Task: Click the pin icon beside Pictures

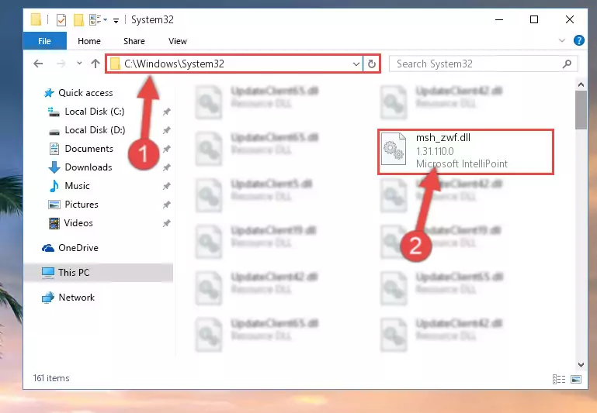Action: click(166, 205)
